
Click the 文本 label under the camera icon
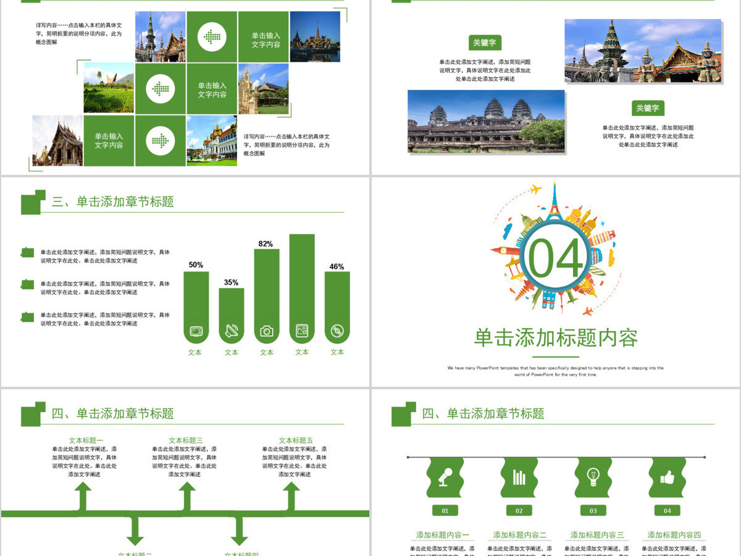[266, 352]
